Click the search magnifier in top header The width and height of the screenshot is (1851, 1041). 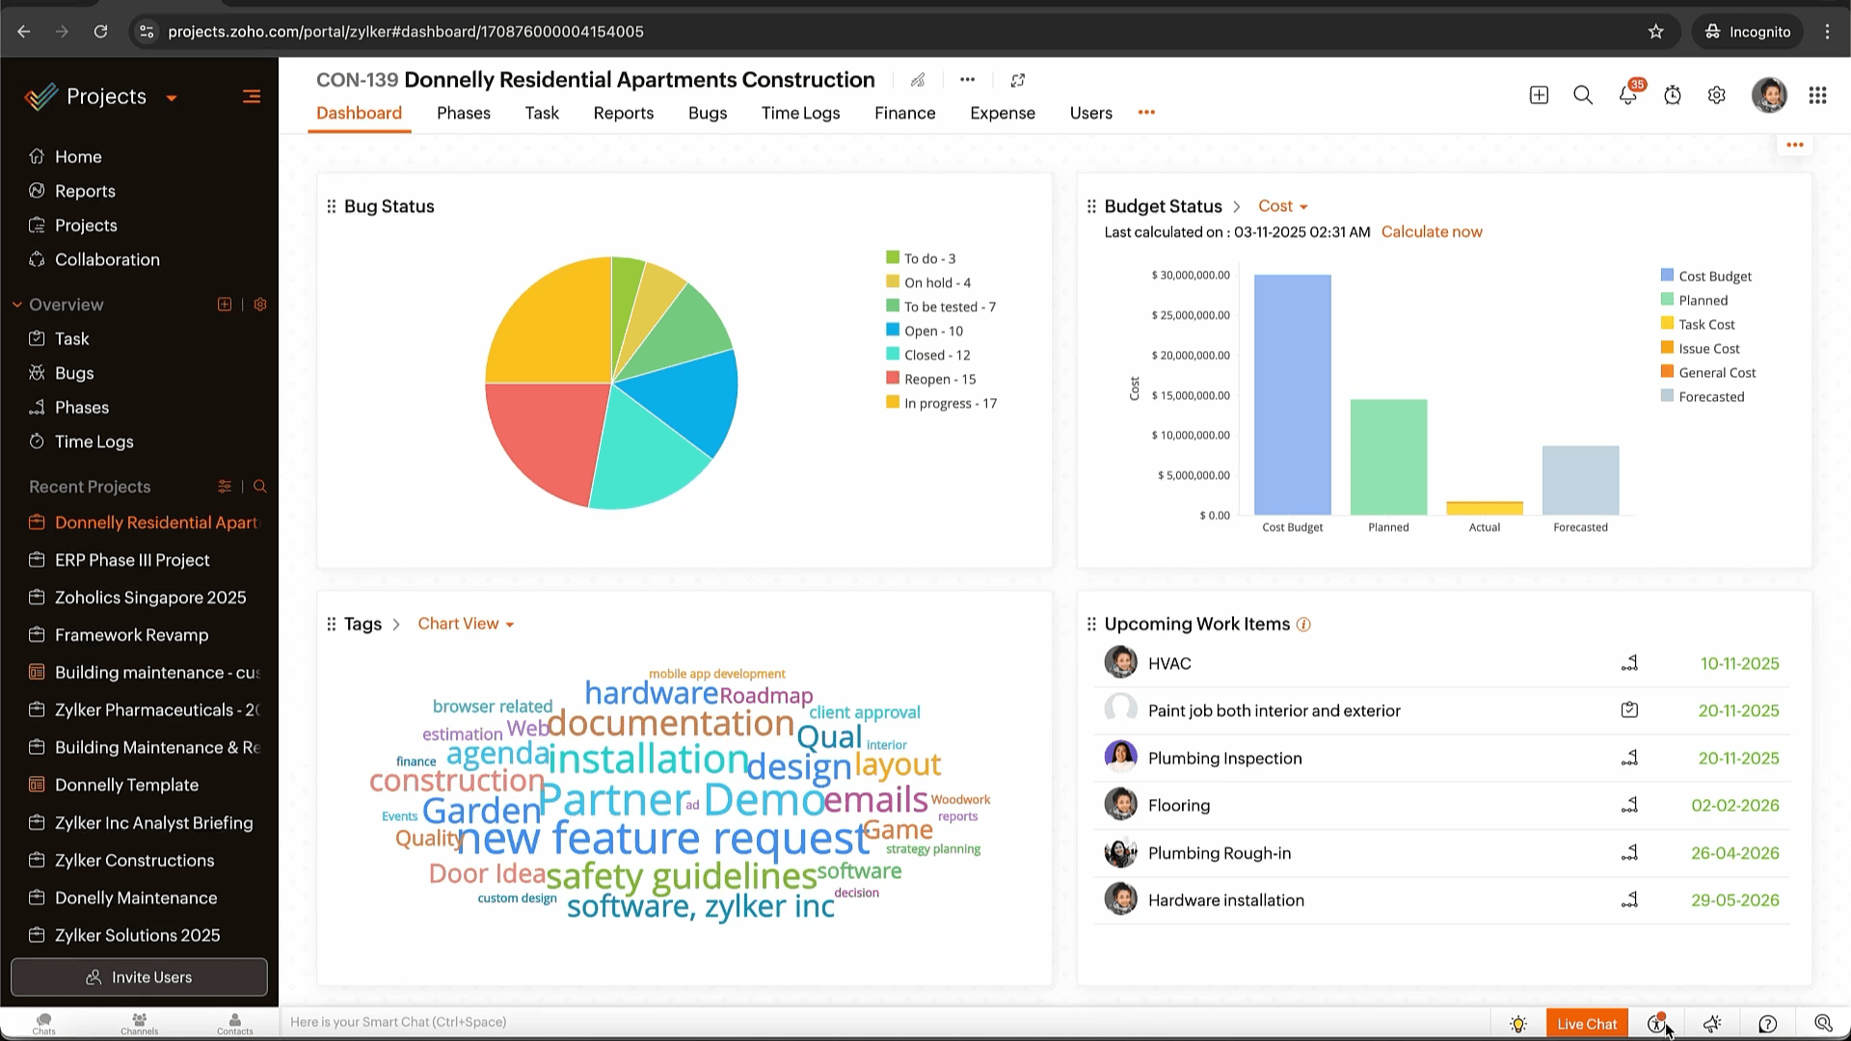coord(1583,95)
